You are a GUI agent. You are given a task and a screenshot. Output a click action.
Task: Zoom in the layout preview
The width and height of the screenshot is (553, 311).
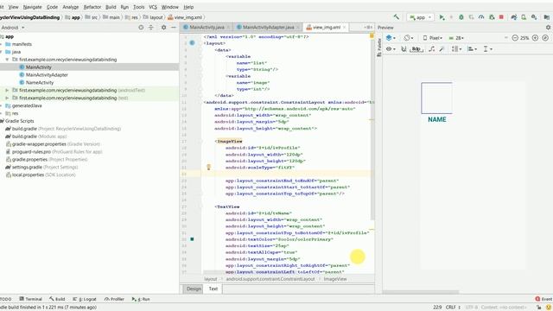click(x=535, y=38)
